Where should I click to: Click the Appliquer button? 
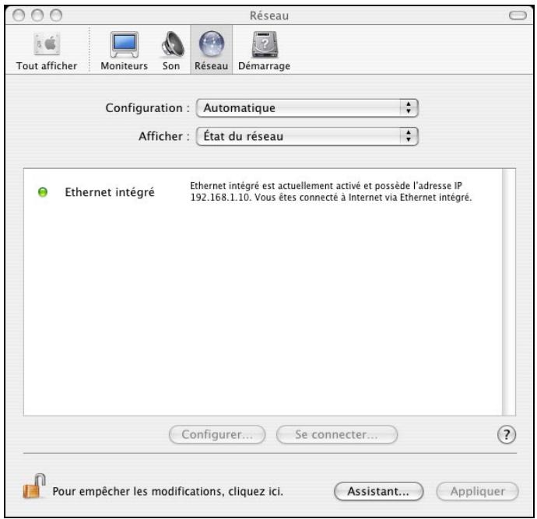(477, 492)
